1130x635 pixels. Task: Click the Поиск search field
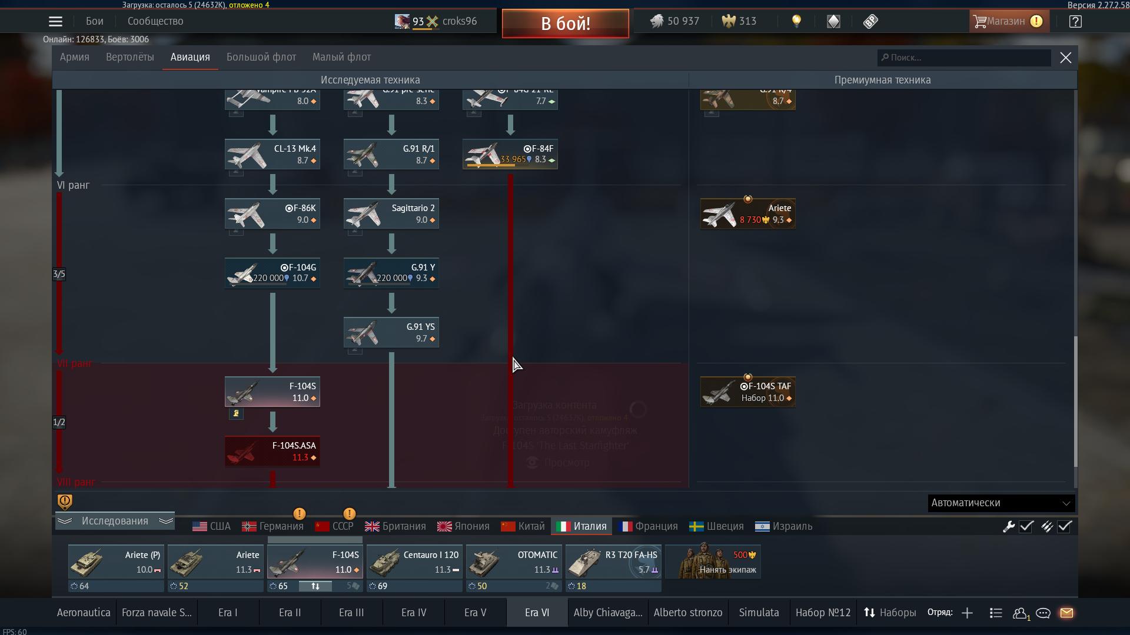click(x=964, y=58)
